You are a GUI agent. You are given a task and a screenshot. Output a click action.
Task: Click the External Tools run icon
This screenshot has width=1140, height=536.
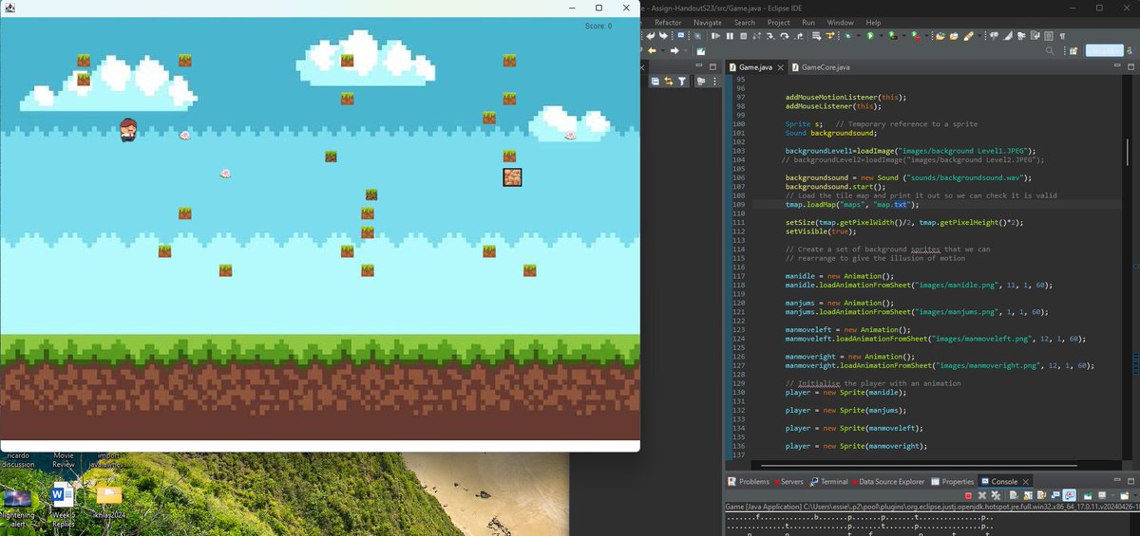click(x=915, y=35)
